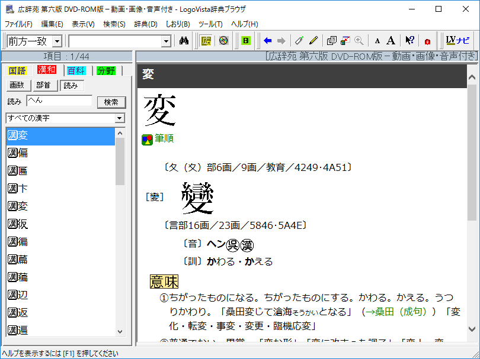This screenshot has width=480, height=359.
Task: Expand the search term history dropdown arrow
Action: coord(166,41)
